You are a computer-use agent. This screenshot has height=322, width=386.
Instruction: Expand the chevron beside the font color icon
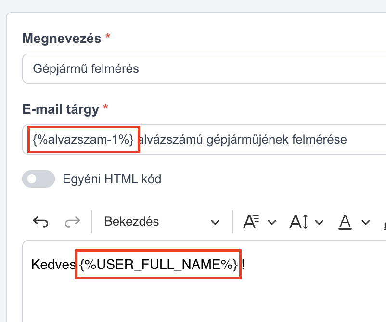pyautogui.click(x=366, y=222)
